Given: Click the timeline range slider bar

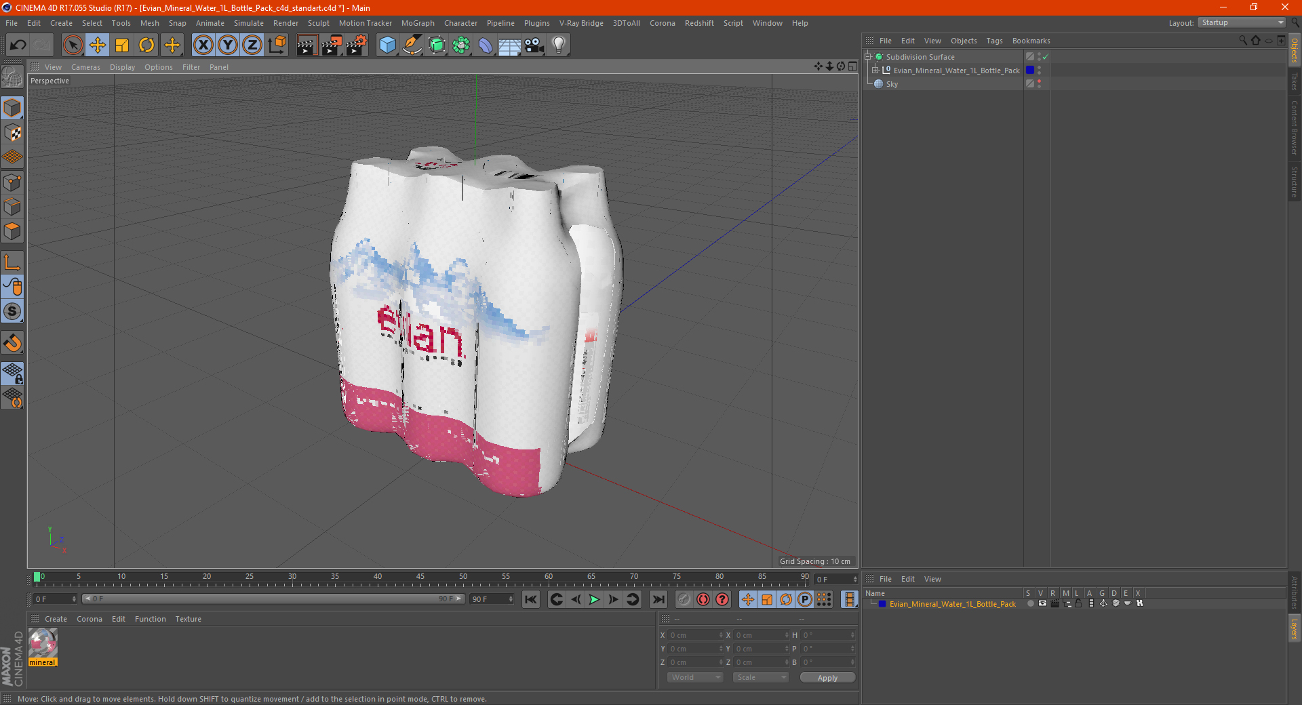Looking at the screenshot, I should pos(273,599).
